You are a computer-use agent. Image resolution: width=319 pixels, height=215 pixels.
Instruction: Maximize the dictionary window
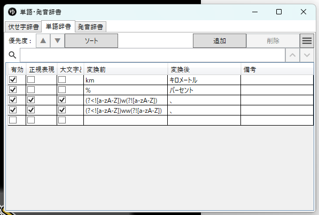[x=279, y=12]
